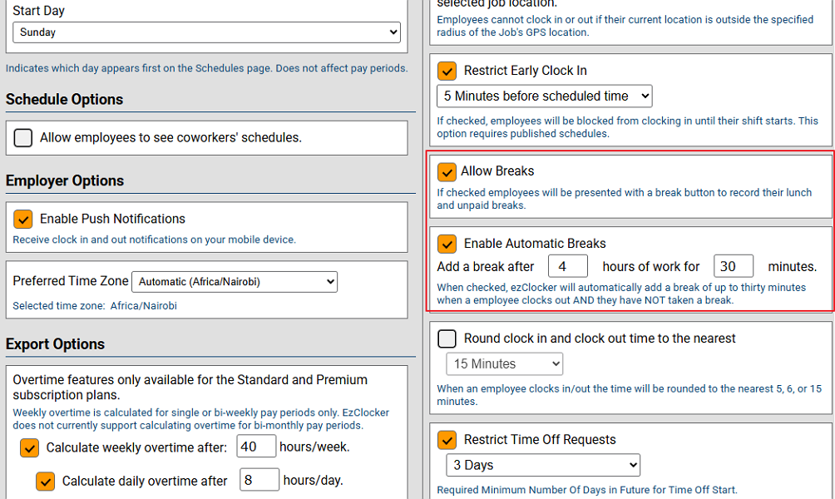Open the Start Day dropdown showing Sunday
The image size is (835, 499).
(206, 32)
